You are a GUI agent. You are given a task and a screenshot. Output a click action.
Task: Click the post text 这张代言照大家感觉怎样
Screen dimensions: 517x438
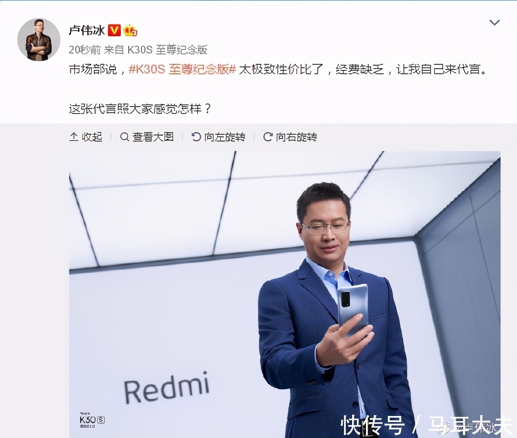[x=140, y=109]
